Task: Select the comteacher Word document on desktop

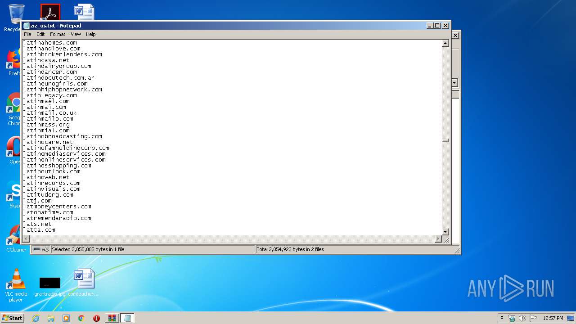Action: click(x=84, y=283)
